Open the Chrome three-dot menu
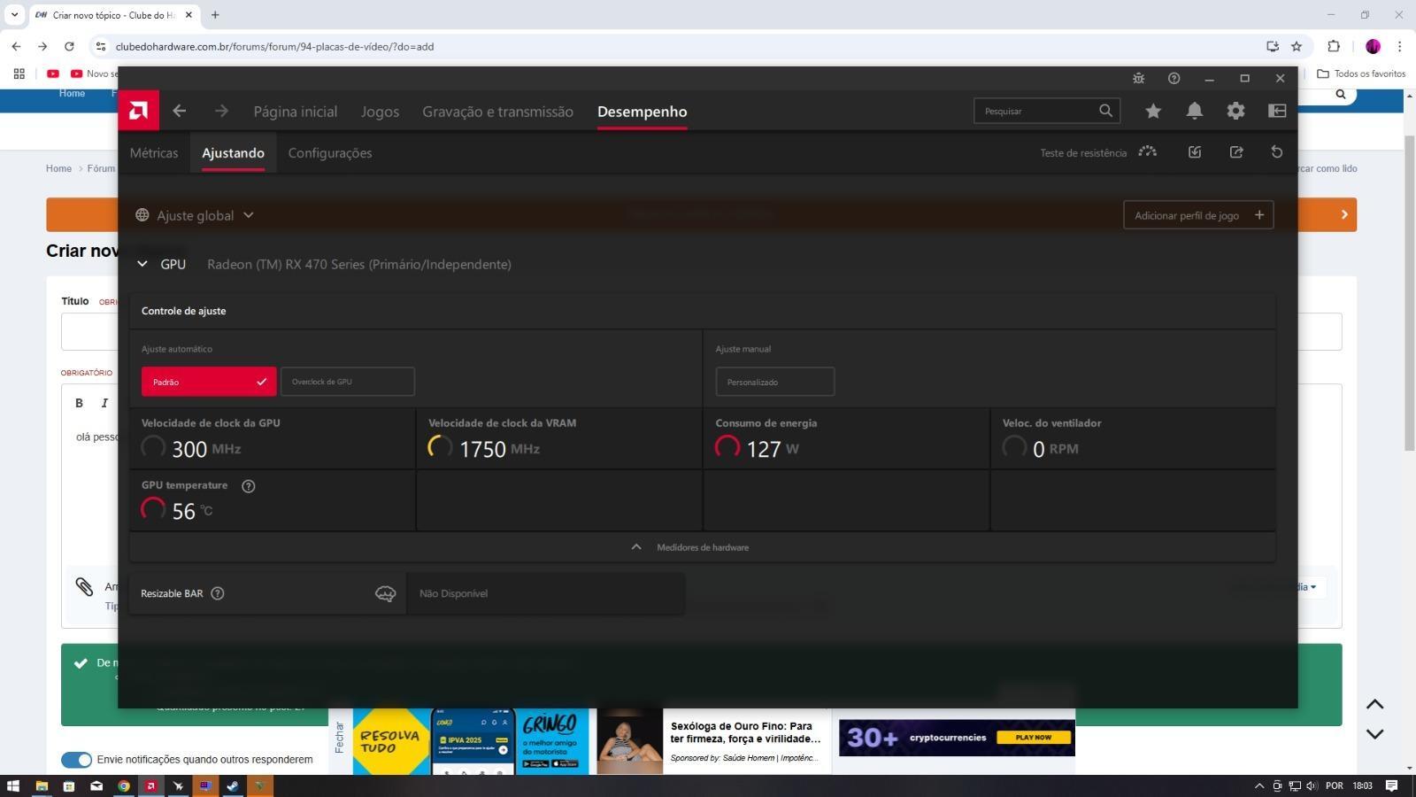The width and height of the screenshot is (1416, 797). (1399, 46)
